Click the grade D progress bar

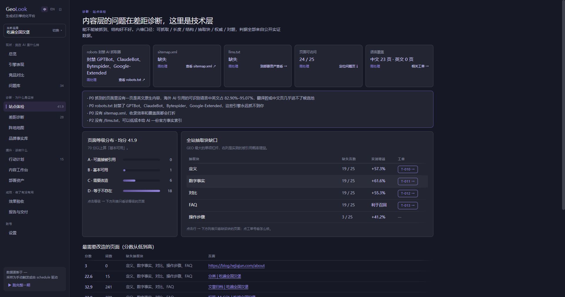[142, 191]
